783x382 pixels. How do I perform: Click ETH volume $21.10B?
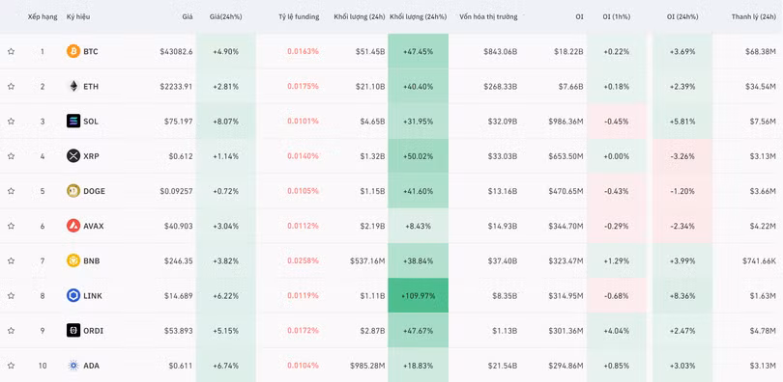coord(370,86)
